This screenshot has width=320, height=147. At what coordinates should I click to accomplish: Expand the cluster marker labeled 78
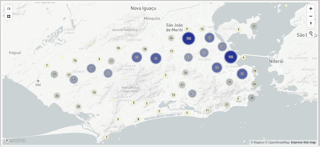point(242,74)
